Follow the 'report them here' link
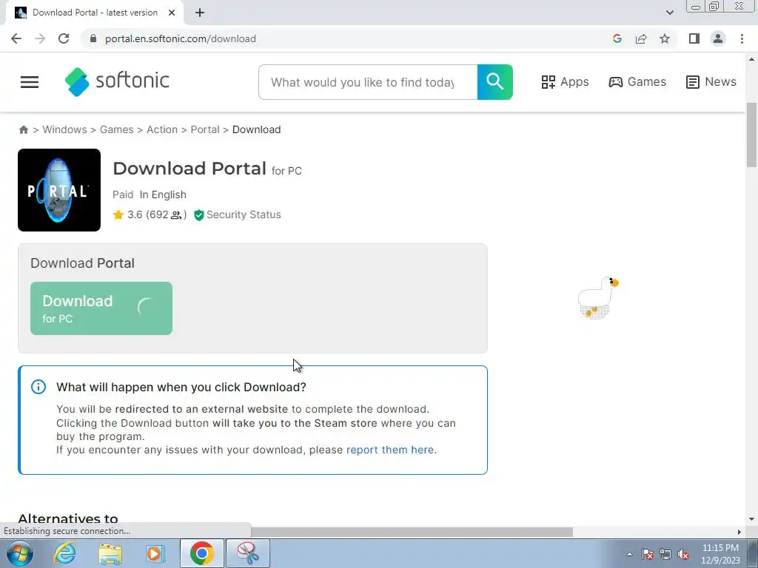This screenshot has width=758, height=568. pos(390,450)
